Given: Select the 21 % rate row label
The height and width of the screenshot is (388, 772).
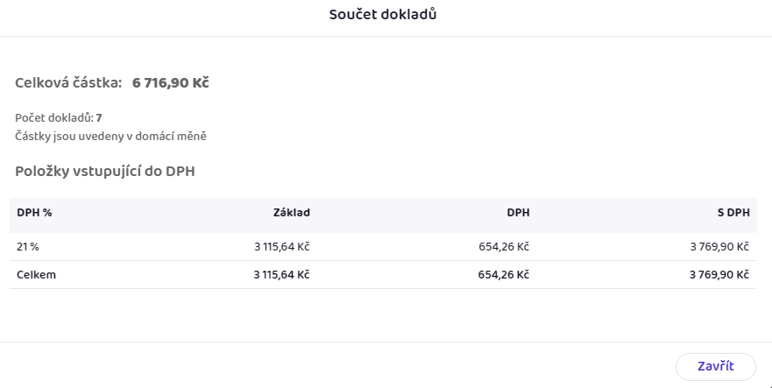Looking at the screenshot, I should click(x=28, y=247).
